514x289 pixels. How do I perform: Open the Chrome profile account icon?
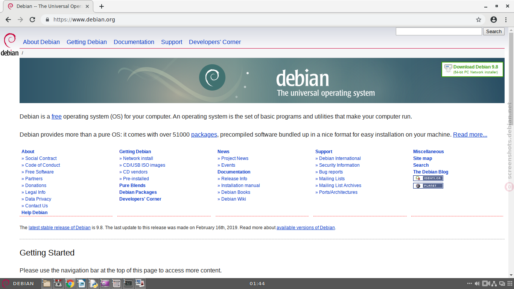[x=494, y=20]
